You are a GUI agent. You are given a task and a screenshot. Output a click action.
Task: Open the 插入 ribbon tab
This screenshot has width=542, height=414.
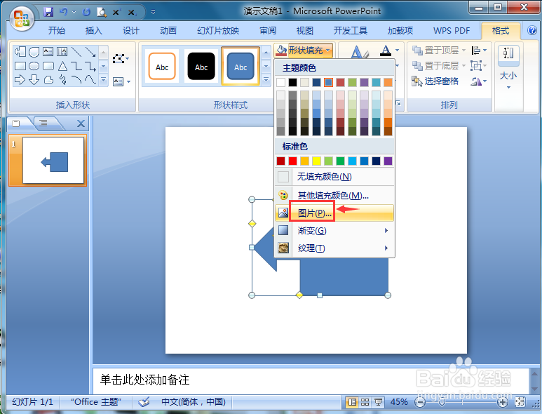(94, 30)
